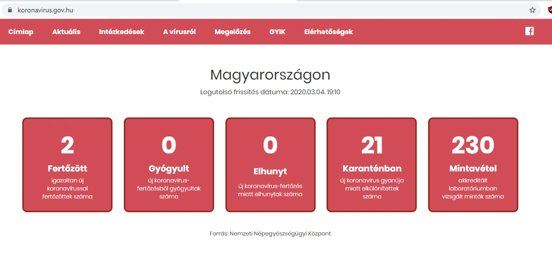The image size is (552, 270).
Task: Open the Karanténban quarantine card
Action: [372, 164]
